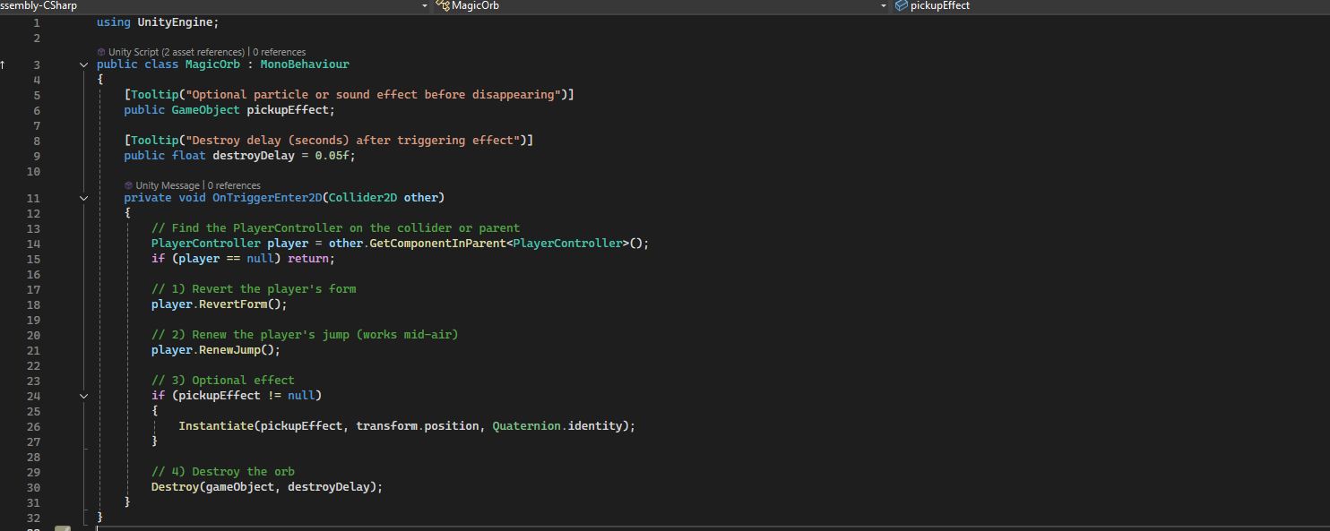Click 'RenewJump' call on line 21
This screenshot has width=1330, height=531.
(x=229, y=350)
